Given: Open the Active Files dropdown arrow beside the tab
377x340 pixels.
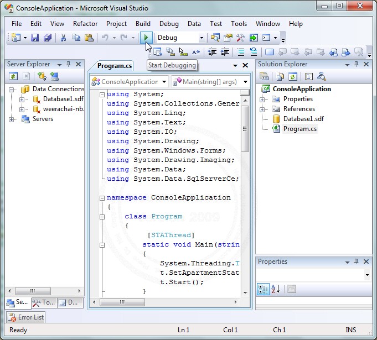Looking at the screenshot, I should 235,66.
